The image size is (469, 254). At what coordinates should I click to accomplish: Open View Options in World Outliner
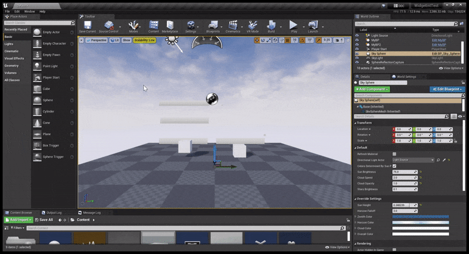pos(451,68)
